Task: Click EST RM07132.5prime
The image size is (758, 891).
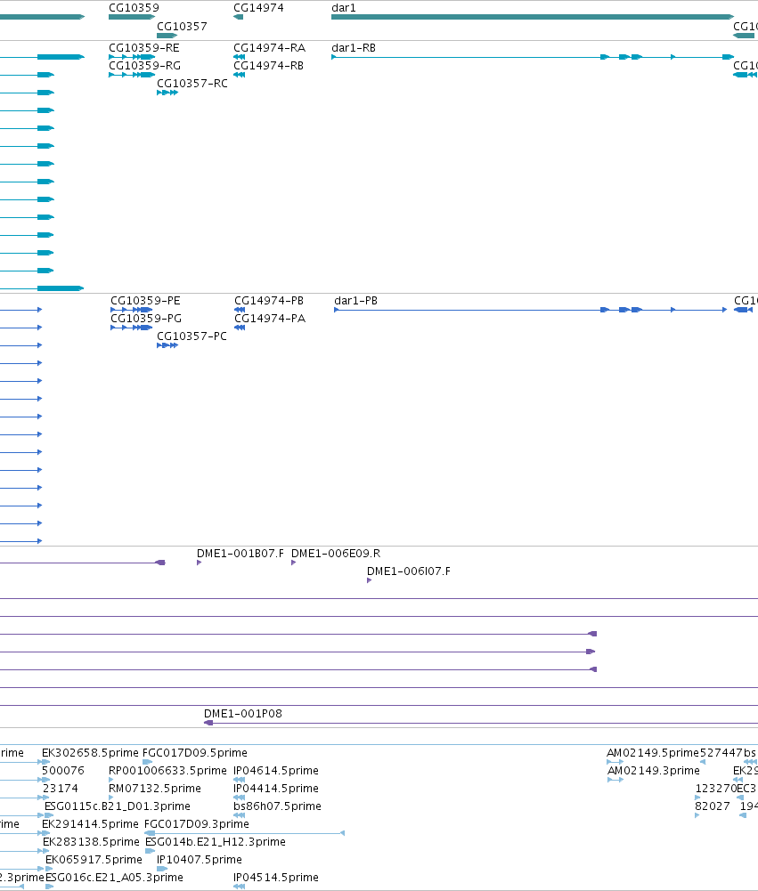Action: tap(155, 789)
